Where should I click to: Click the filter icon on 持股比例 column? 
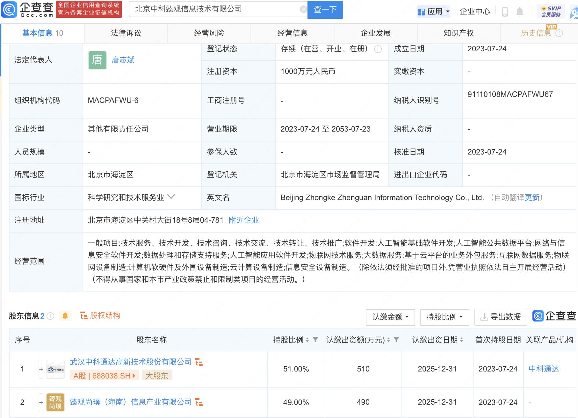(x=315, y=340)
